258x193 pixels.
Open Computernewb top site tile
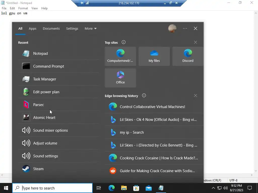[x=120, y=56]
